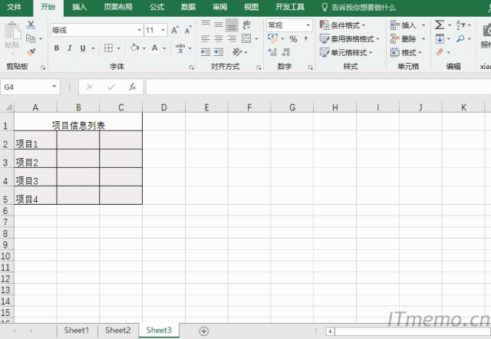Set top vertical alignment
This screenshot has width=491, height=339.
206,25
